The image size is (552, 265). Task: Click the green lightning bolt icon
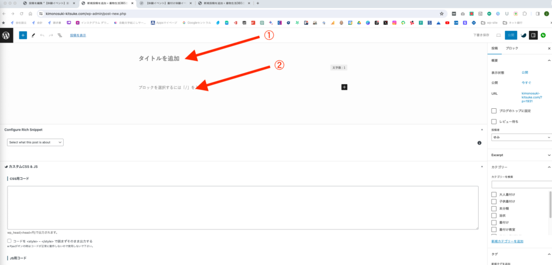click(543, 35)
